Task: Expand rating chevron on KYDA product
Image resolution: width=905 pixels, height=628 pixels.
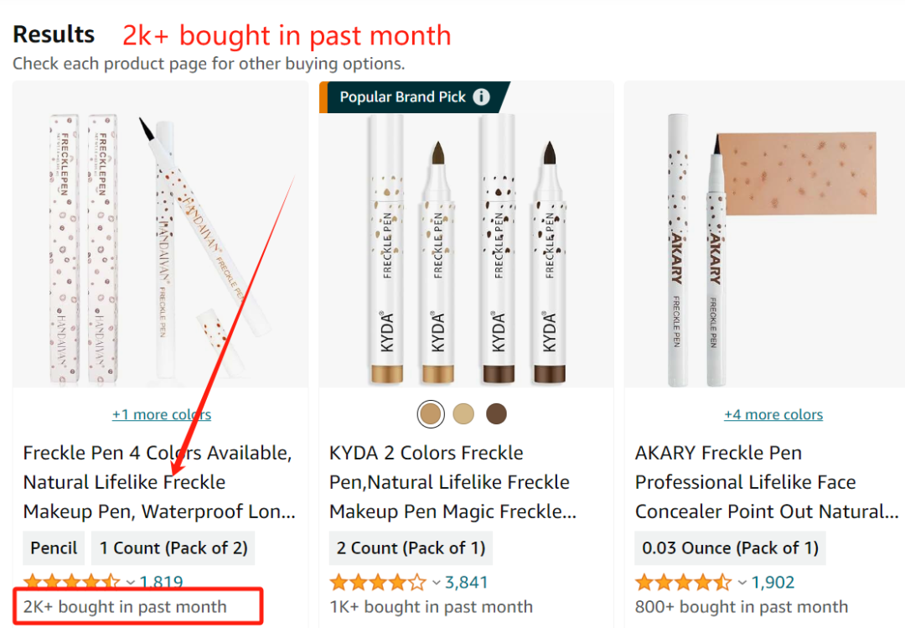Action: [x=437, y=582]
